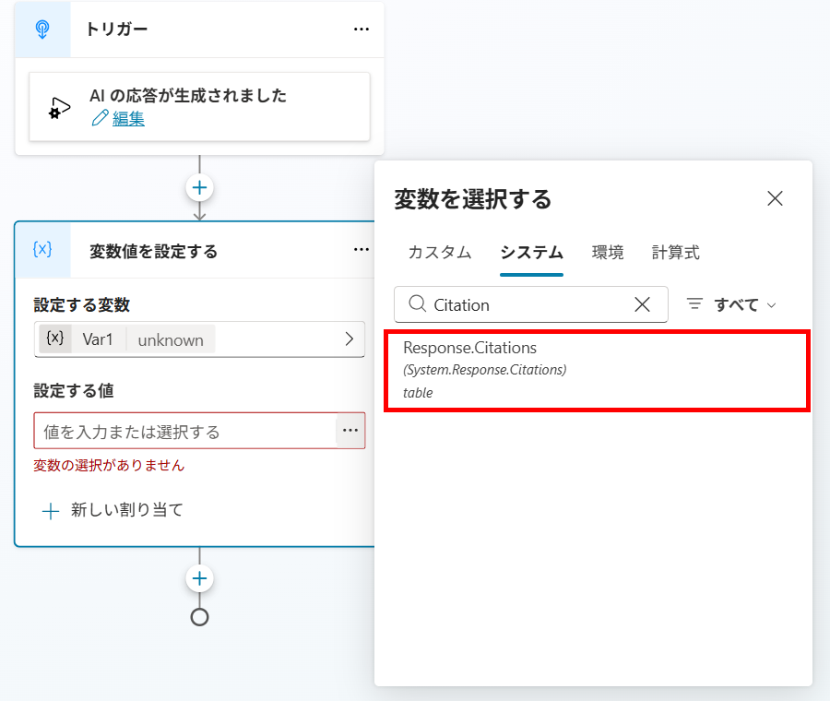The image size is (830, 701).
Task: Clear the Citation search text
Action: pos(642,304)
